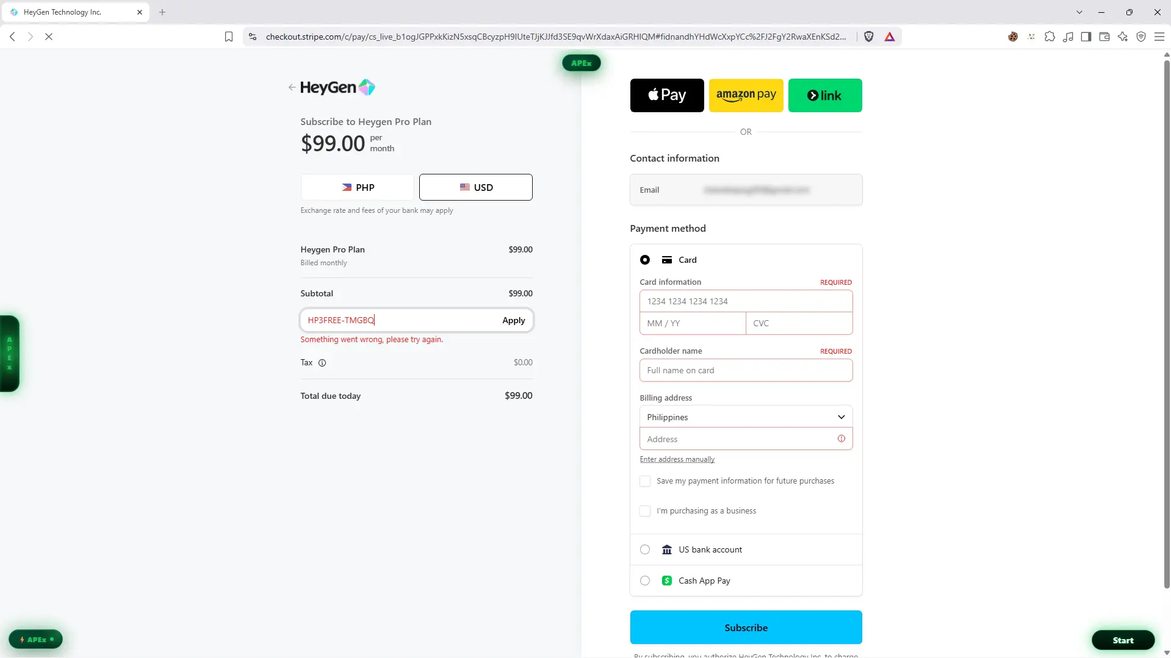Click the blue Subscribe button
Viewport: 1171px width, 658px height.
click(746, 628)
